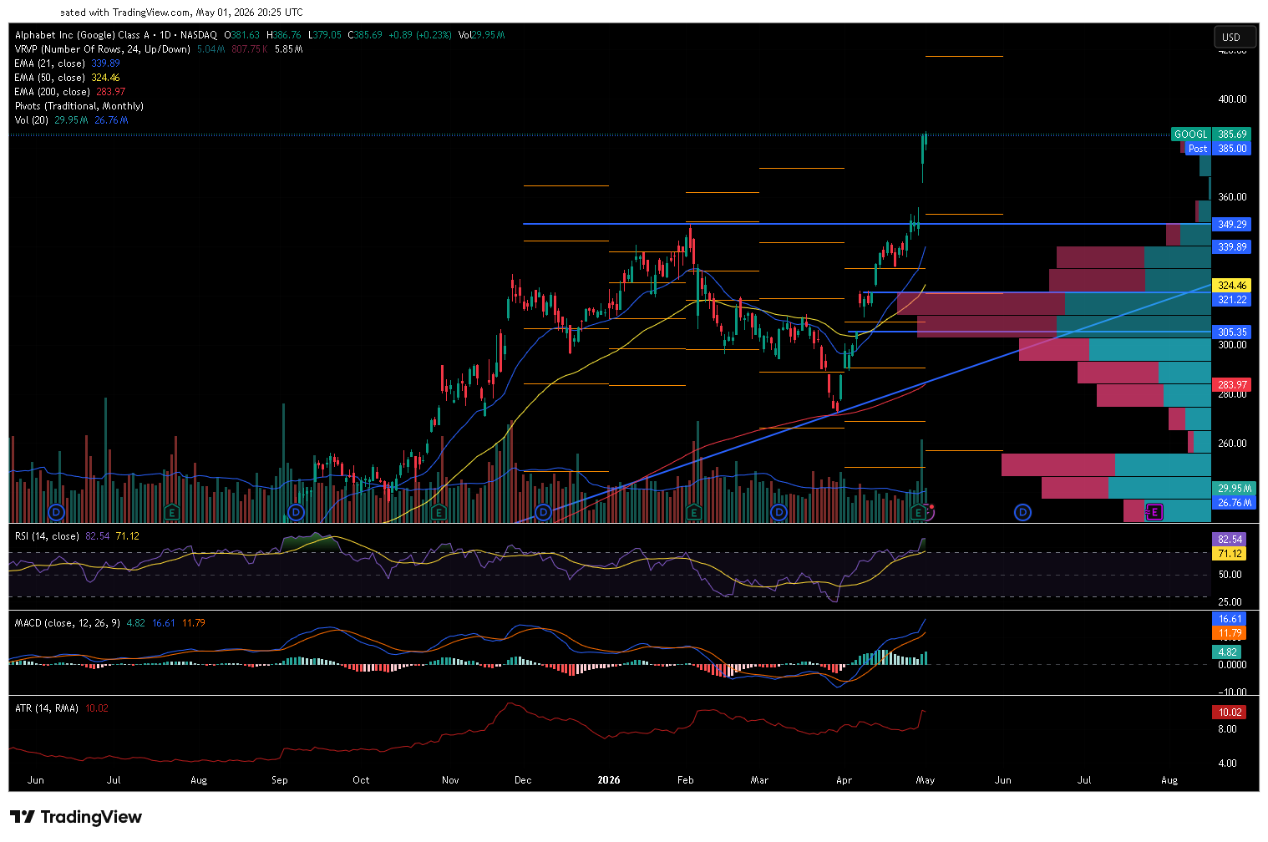Screen dimensions: 1268x842
Task: Click the earnings marker in early February
Action: [x=693, y=512]
